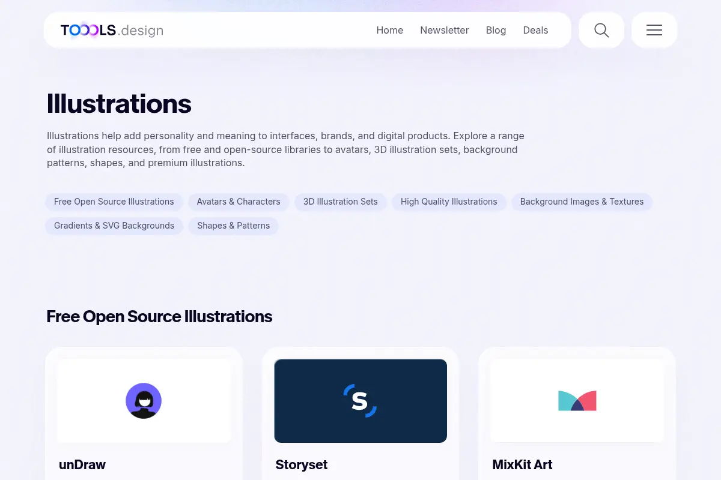
Task: Click the MixKit Art logo icon
Action: 577,401
